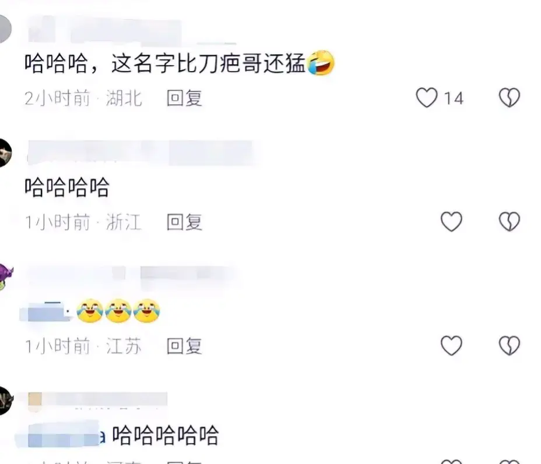Open the grey avatar of Hubei commenter

tap(4, 29)
